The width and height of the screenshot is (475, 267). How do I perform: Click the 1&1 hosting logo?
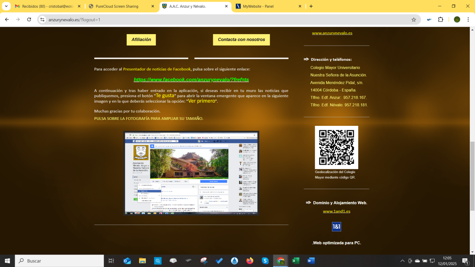pyautogui.click(x=337, y=227)
